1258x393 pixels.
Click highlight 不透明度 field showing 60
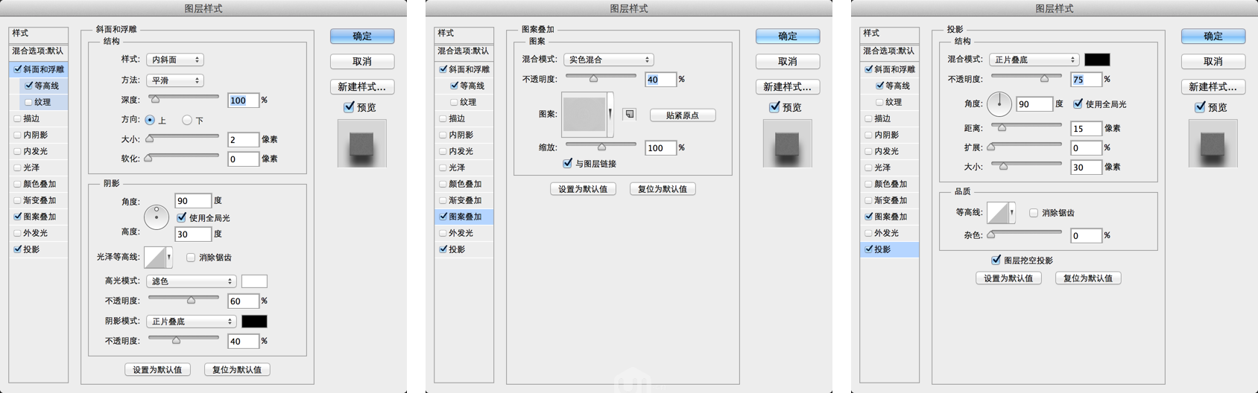243,301
